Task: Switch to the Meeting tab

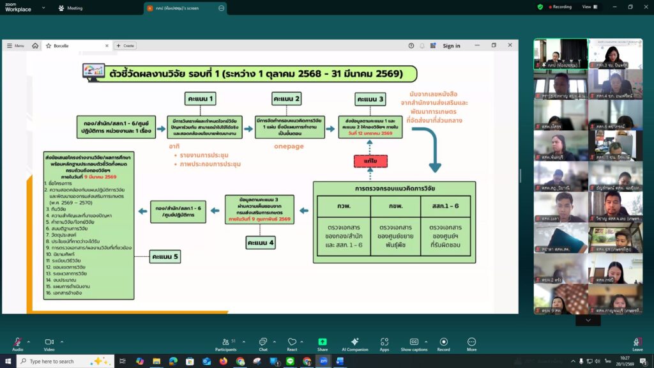Action: pos(70,8)
